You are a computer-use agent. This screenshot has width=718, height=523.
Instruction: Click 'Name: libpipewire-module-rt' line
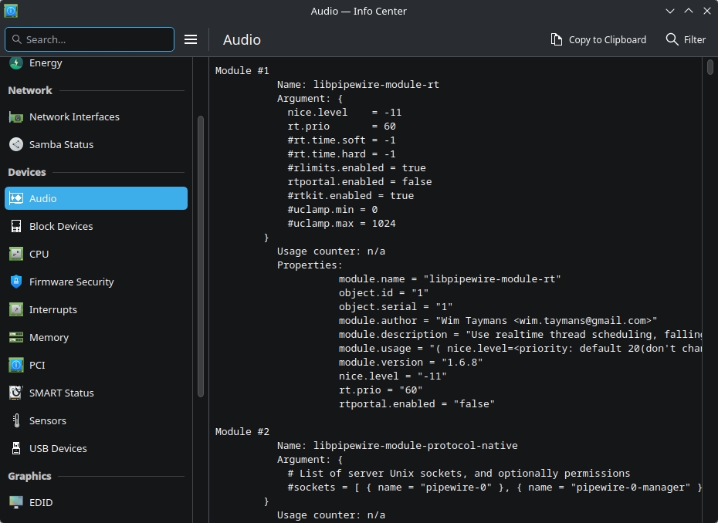(358, 85)
